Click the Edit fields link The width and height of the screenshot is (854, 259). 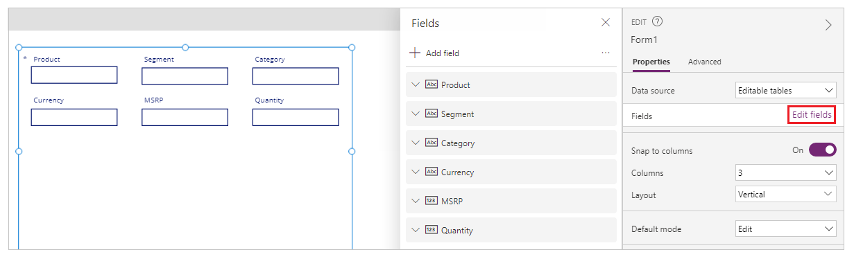coord(812,115)
